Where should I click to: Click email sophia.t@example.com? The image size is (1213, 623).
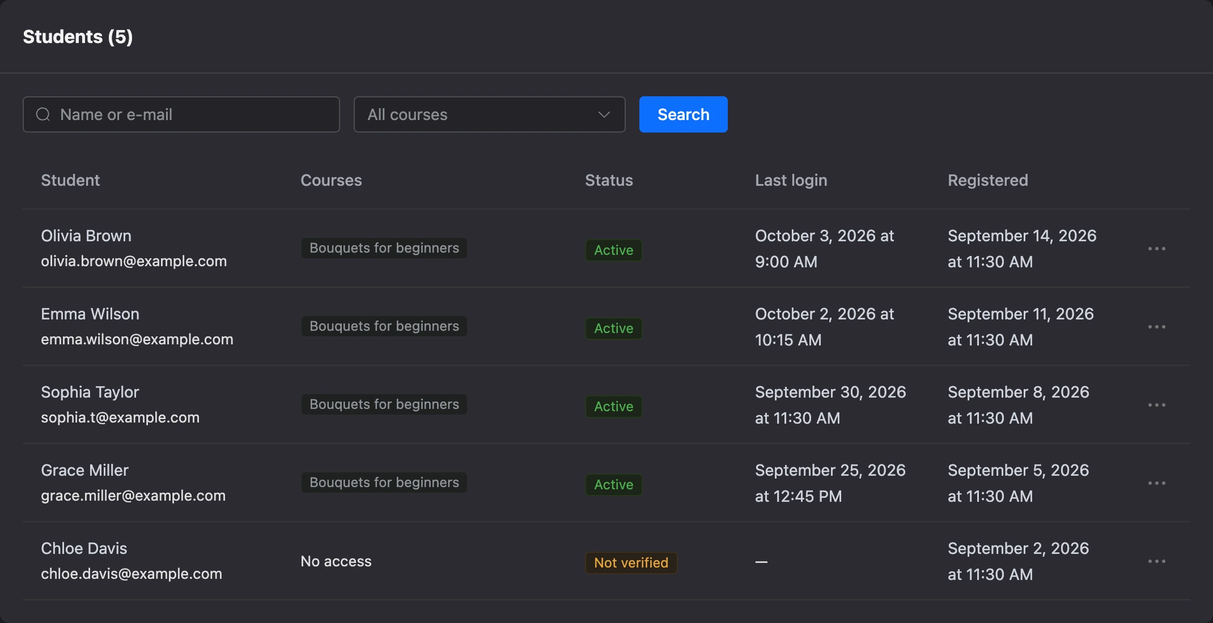(x=120, y=417)
